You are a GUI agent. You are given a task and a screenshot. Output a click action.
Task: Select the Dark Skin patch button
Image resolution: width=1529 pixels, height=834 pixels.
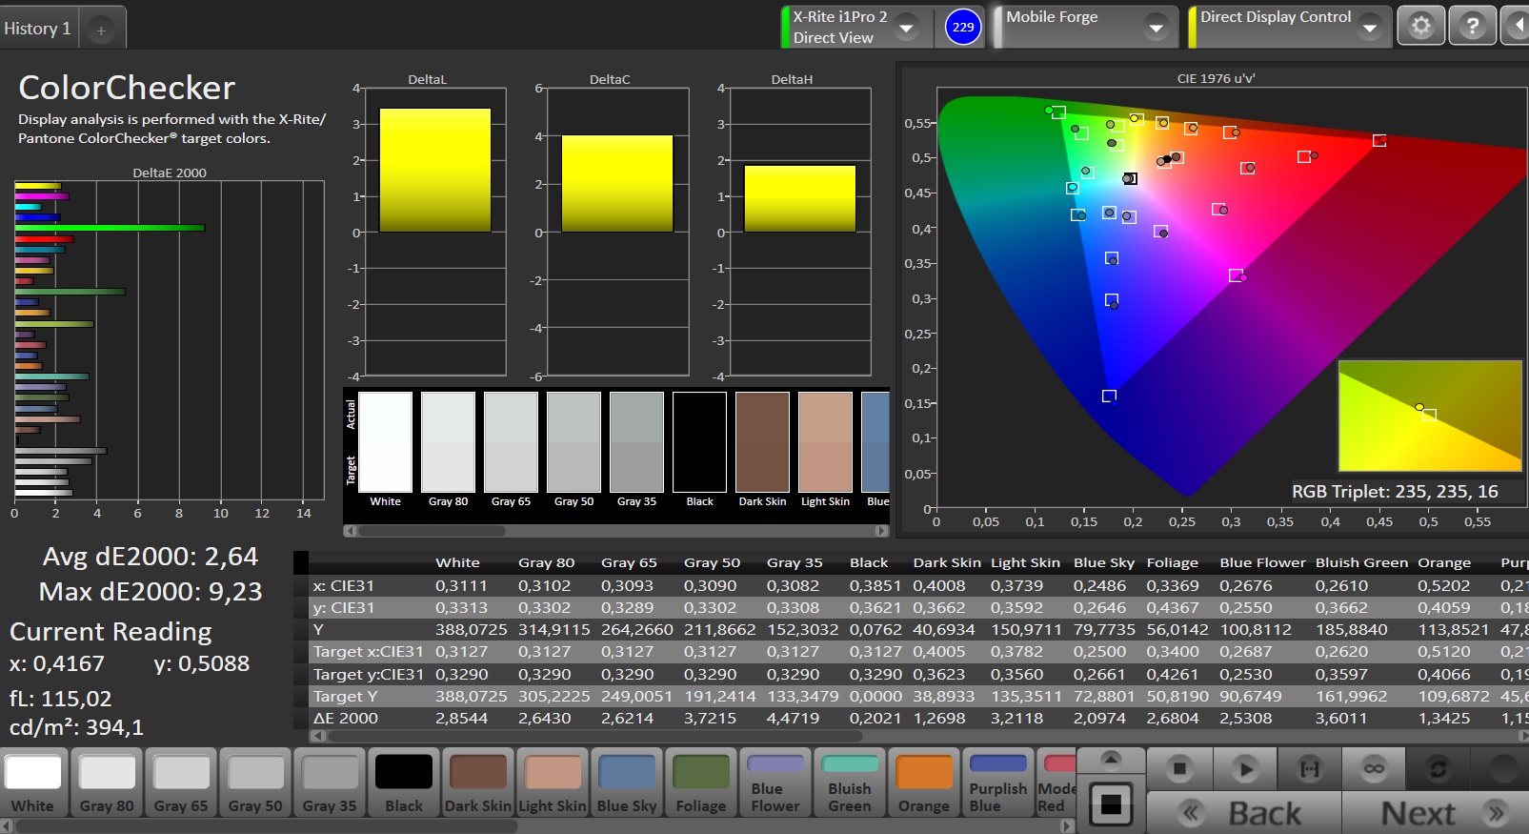coord(478,783)
